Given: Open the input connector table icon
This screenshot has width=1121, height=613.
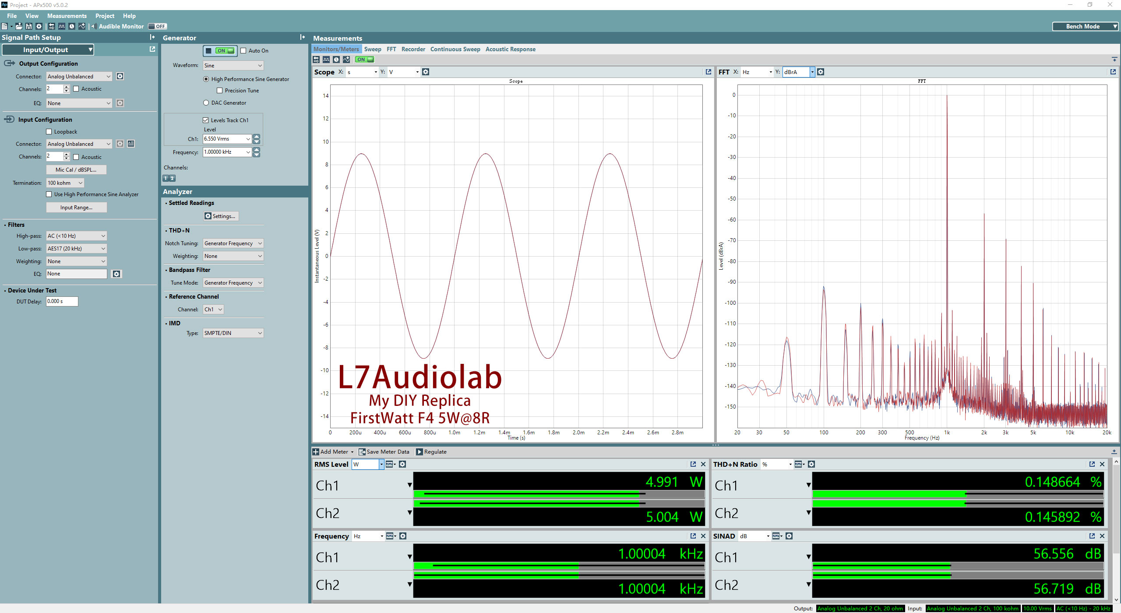Looking at the screenshot, I should pyautogui.click(x=131, y=144).
